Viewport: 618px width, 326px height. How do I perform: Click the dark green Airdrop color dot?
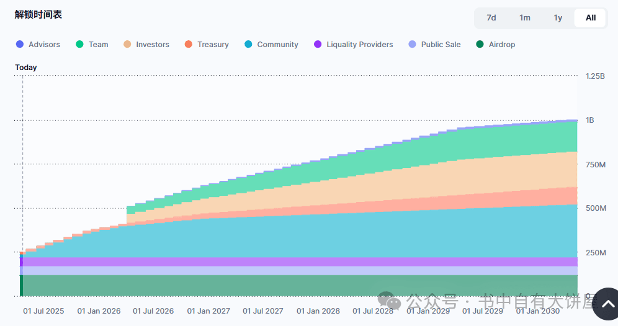coord(480,44)
